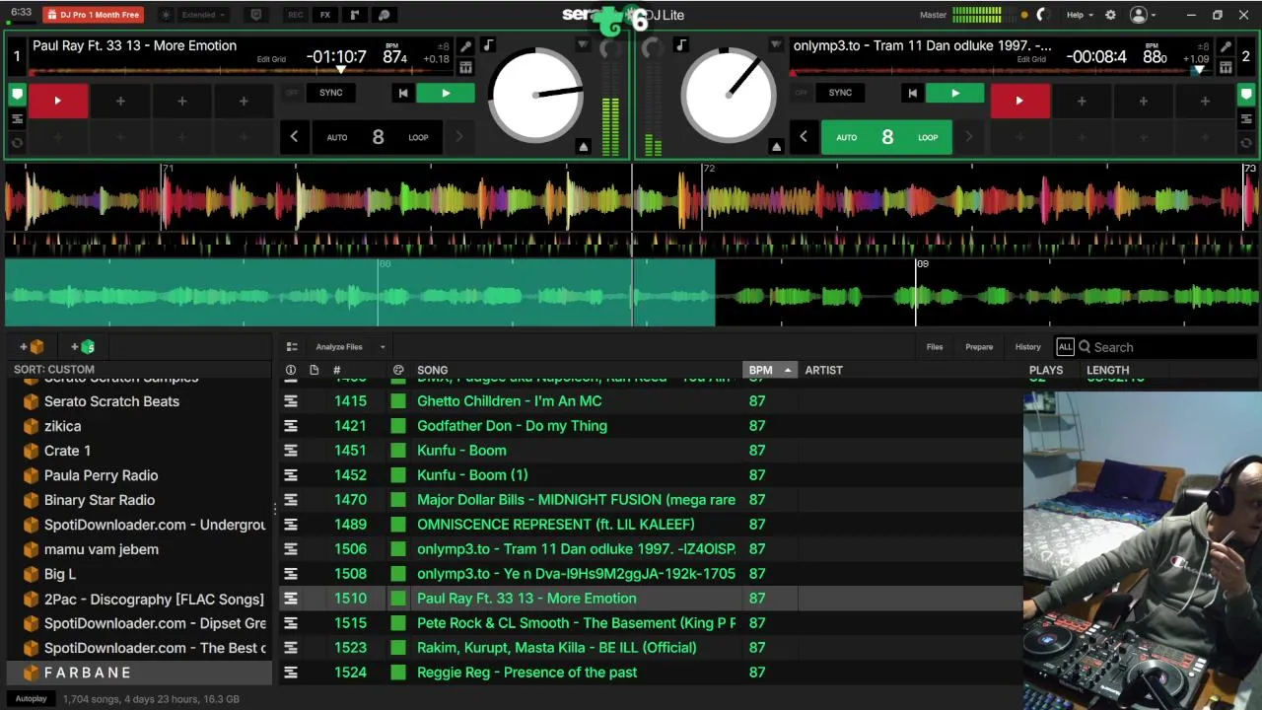The width and height of the screenshot is (1262, 710).
Task: Open the DJ Pro 1 Month Free offer
Action: 94,15
